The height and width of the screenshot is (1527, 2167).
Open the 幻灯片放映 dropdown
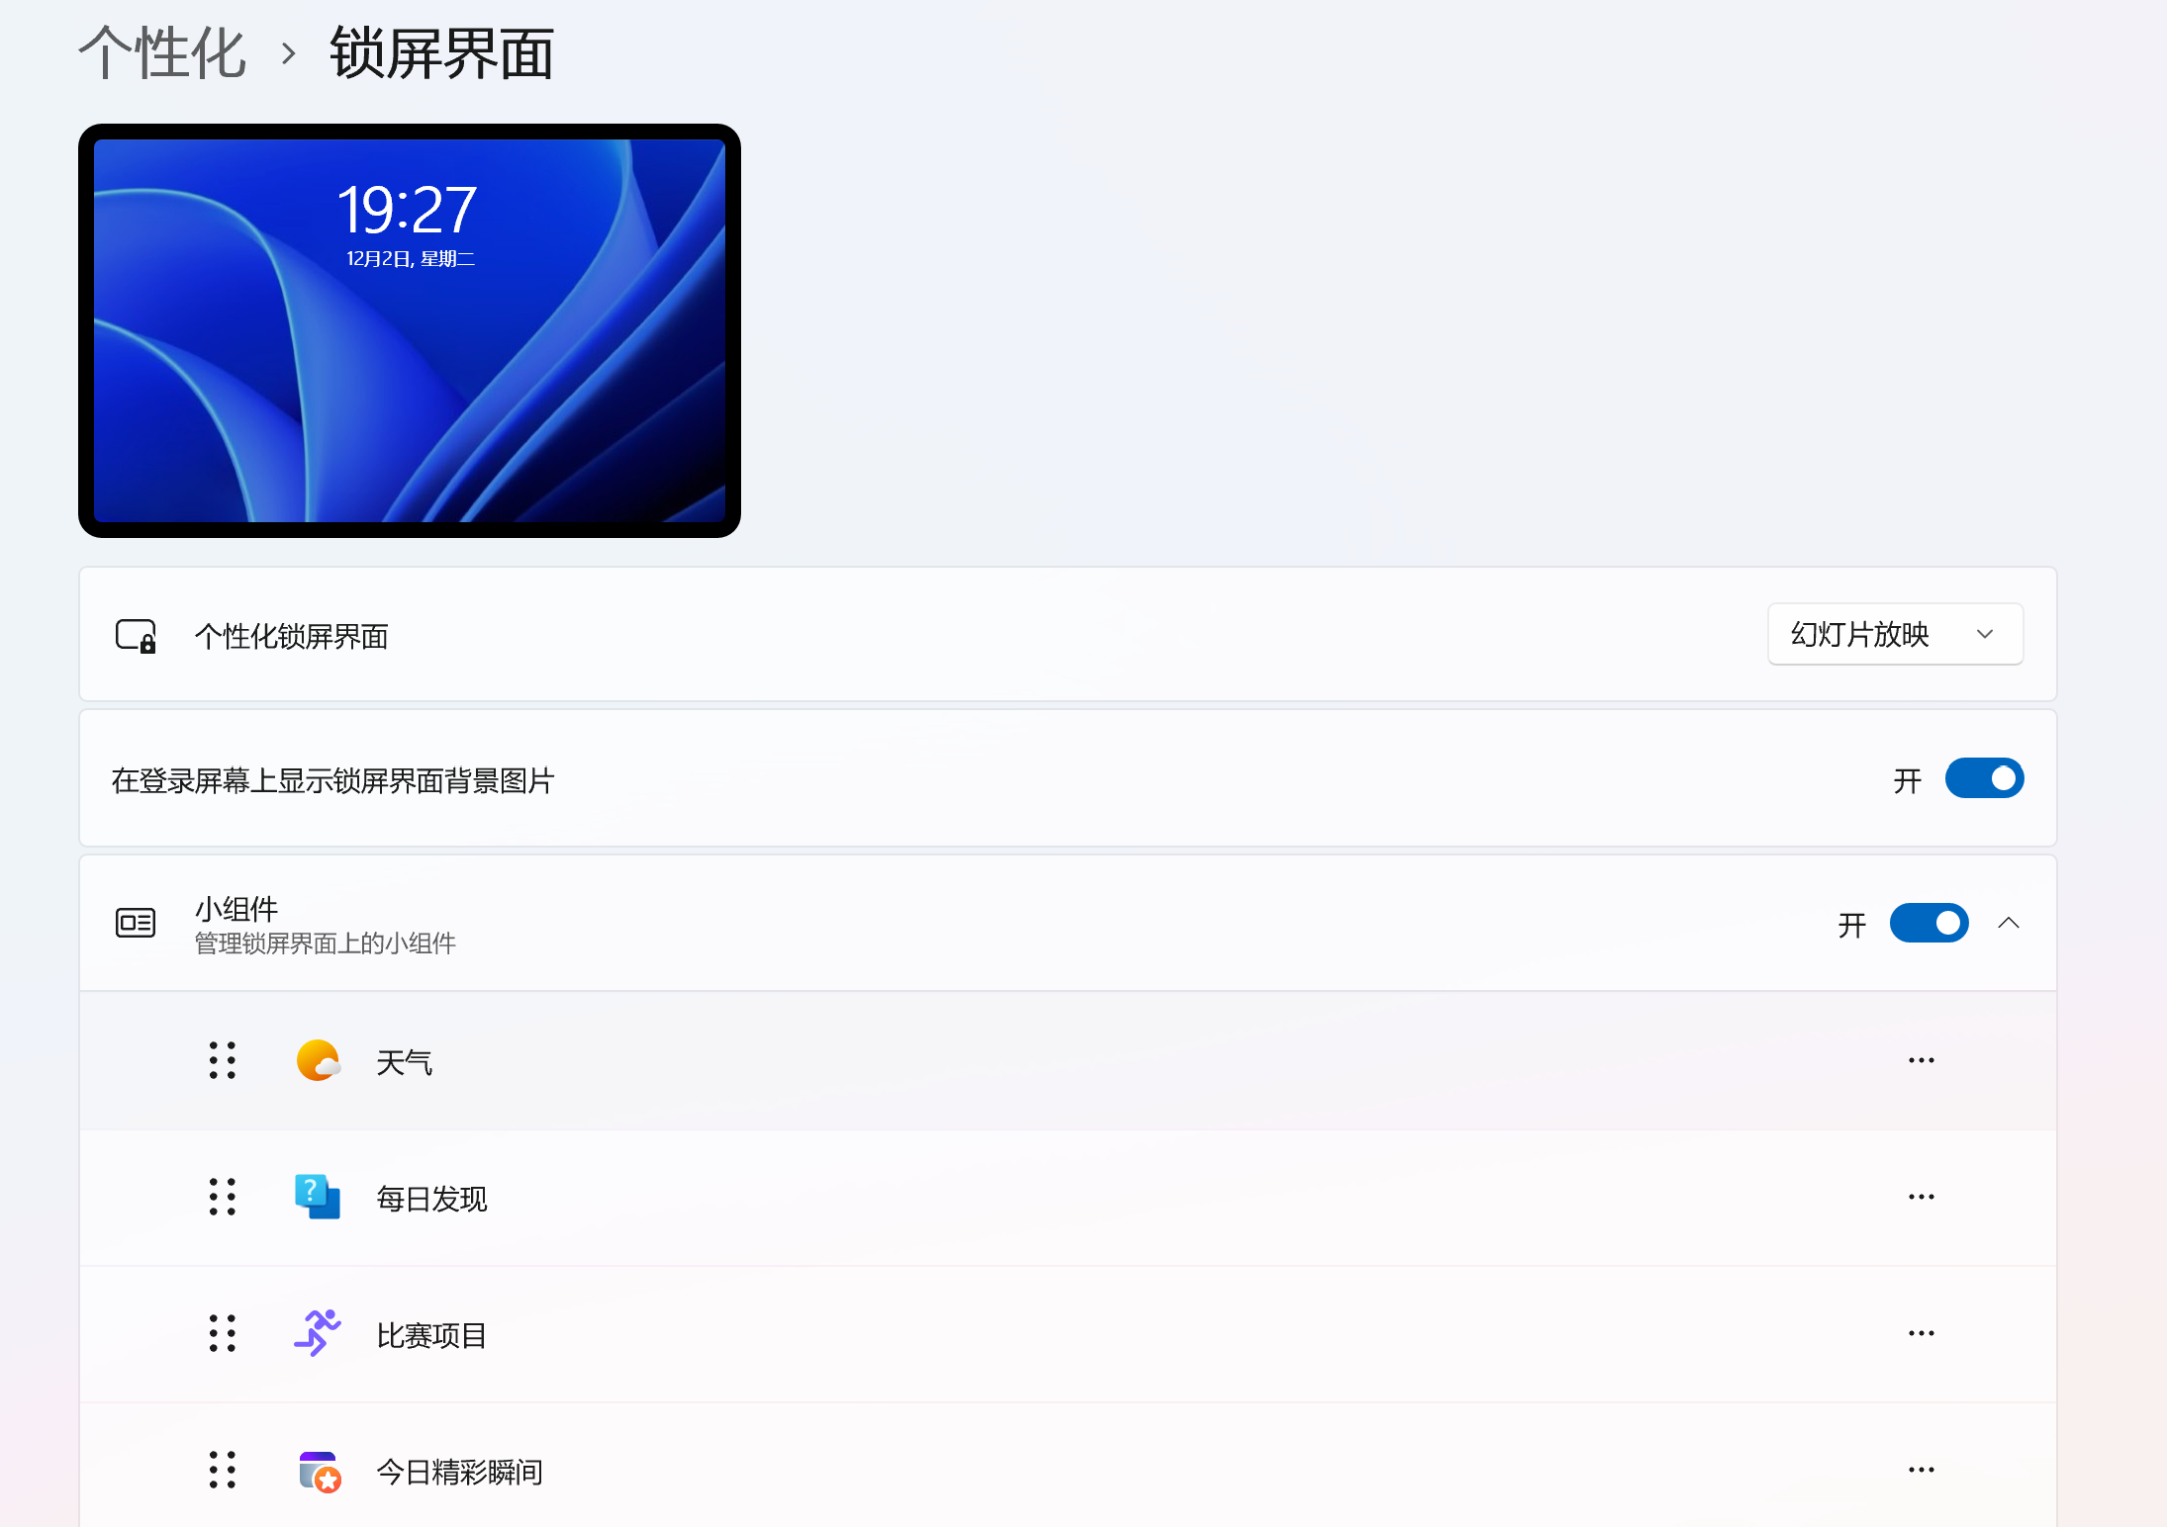[x=1894, y=634]
